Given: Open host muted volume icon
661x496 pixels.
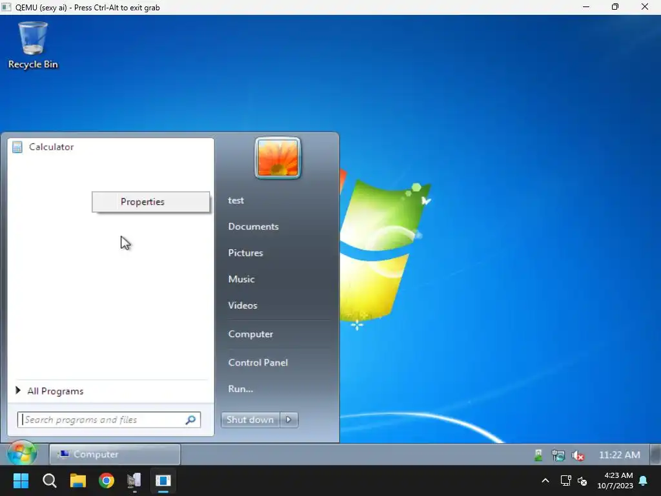Looking at the screenshot, I should click(x=582, y=480).
